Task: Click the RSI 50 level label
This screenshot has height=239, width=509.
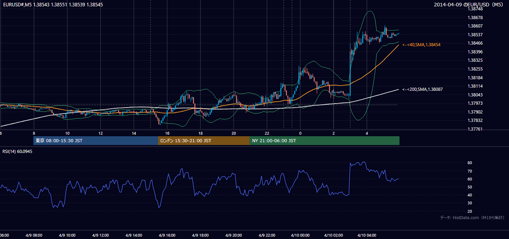Action: coord(470,187)
